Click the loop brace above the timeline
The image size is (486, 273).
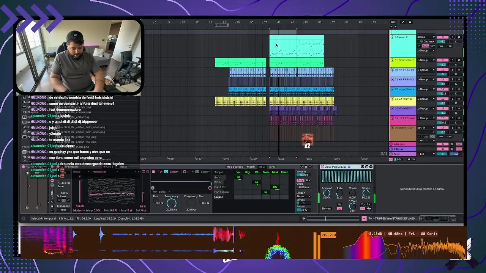point(222,25)
